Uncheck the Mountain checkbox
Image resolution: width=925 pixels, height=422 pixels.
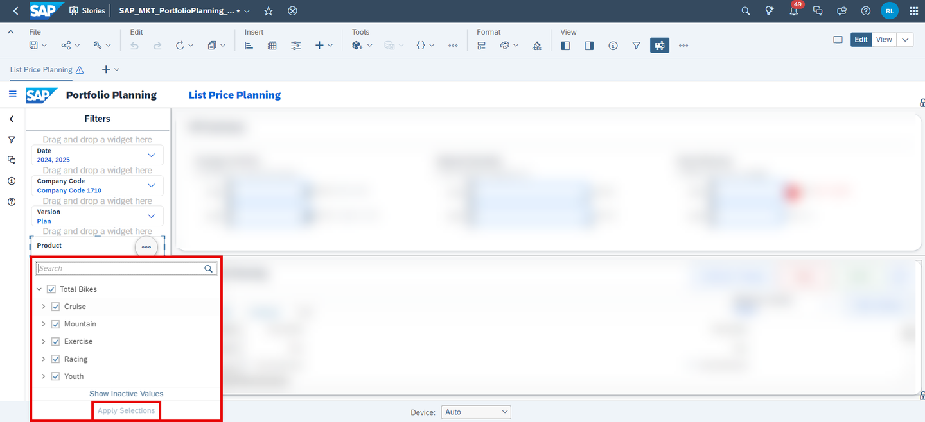[55, 324]
